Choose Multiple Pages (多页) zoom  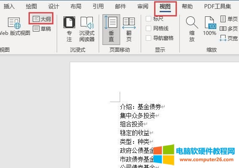(x=229, y=29)
